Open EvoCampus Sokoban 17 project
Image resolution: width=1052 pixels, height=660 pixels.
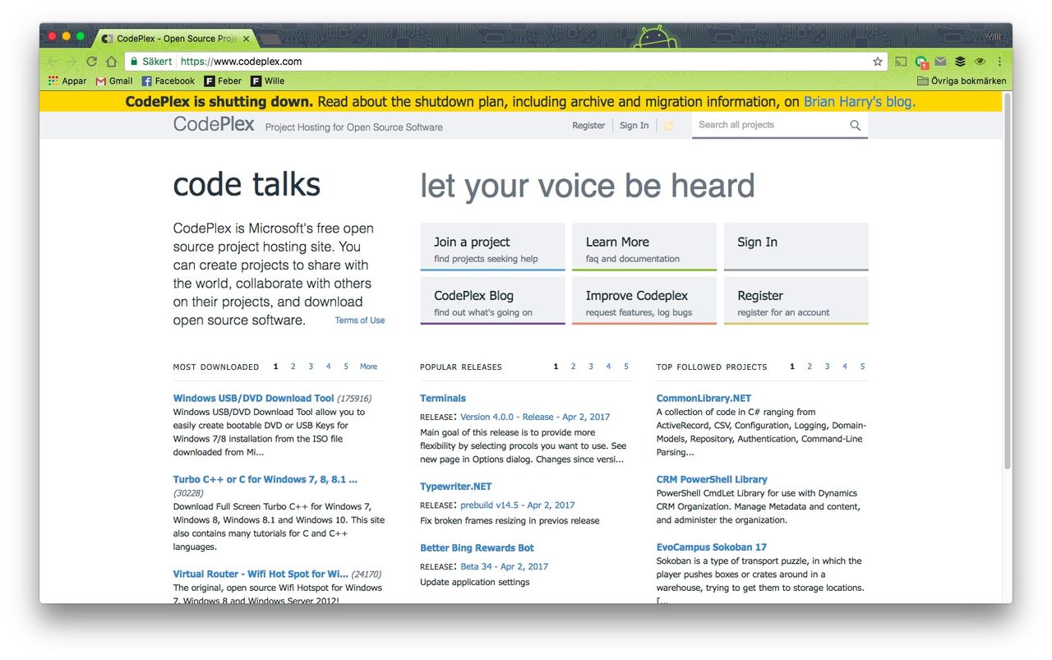(x=712, y=547)
